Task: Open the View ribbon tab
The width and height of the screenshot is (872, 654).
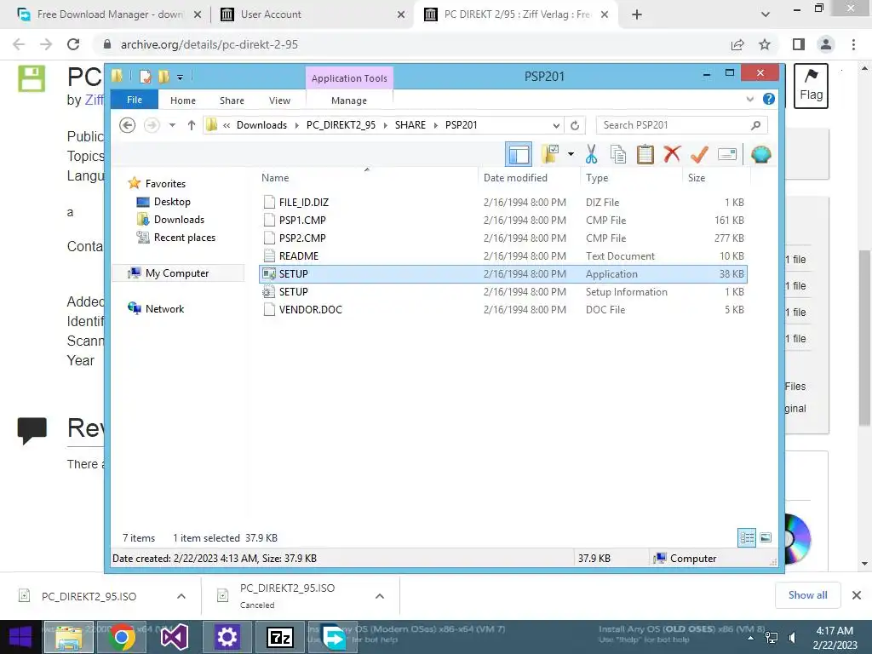Action: tap(279, 100)
